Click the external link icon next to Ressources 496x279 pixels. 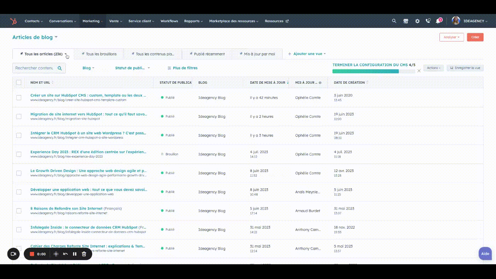[x=287, y=21]
